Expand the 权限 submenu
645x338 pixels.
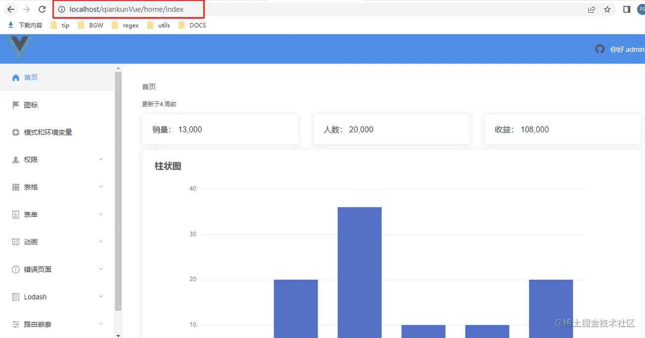57,160
